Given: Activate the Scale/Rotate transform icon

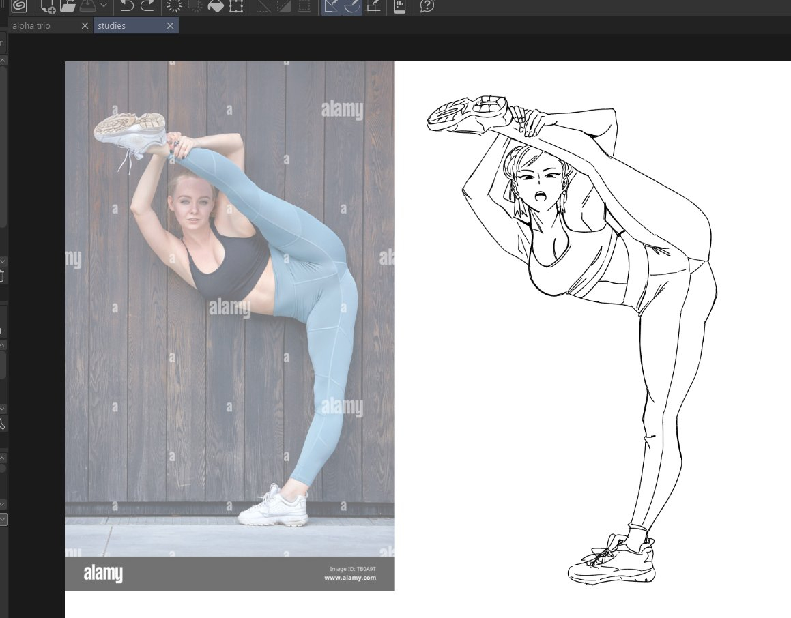Looking at the screenshot, I should click(236, 6).
